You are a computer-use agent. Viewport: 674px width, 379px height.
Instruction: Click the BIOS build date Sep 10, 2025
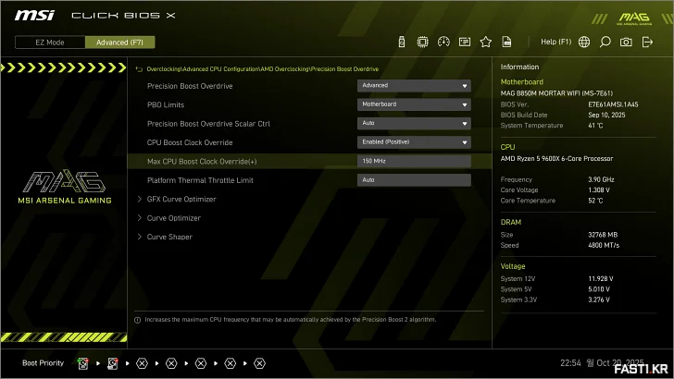click(606, 115)
